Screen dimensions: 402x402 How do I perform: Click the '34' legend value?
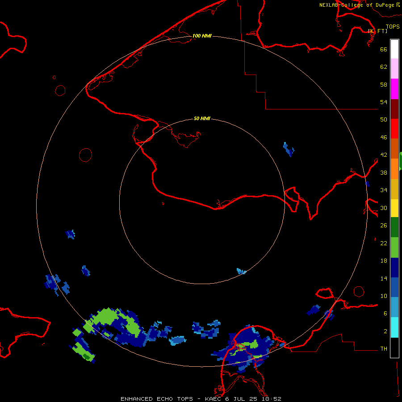tap(384, 190)
